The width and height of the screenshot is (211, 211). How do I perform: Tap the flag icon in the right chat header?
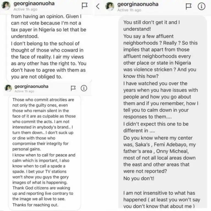(x=188, y=6)
